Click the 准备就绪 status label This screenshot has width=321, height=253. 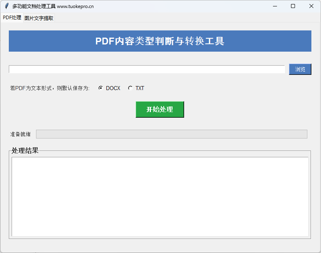point(20,134)
